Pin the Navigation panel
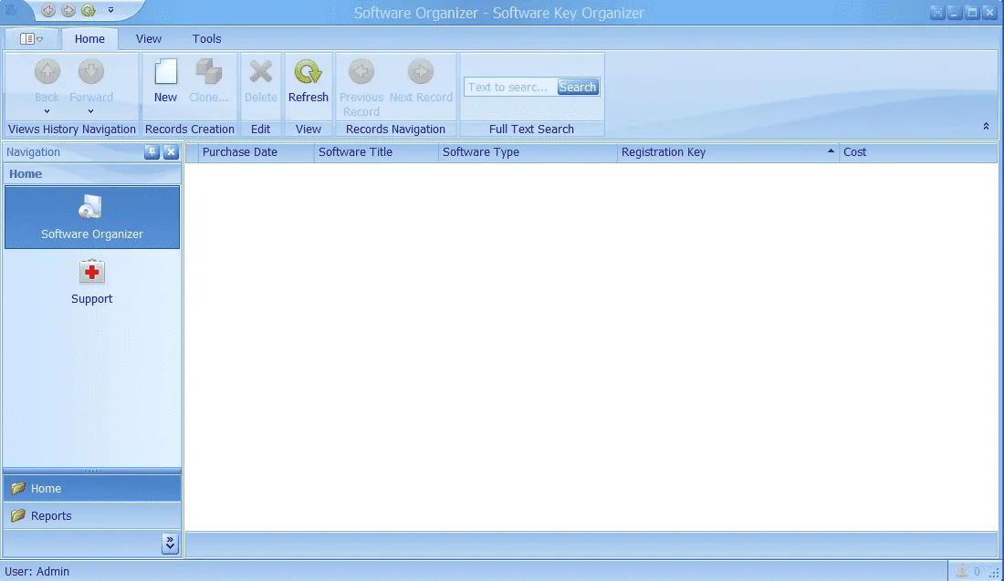1004x581 pixels. 152,152
